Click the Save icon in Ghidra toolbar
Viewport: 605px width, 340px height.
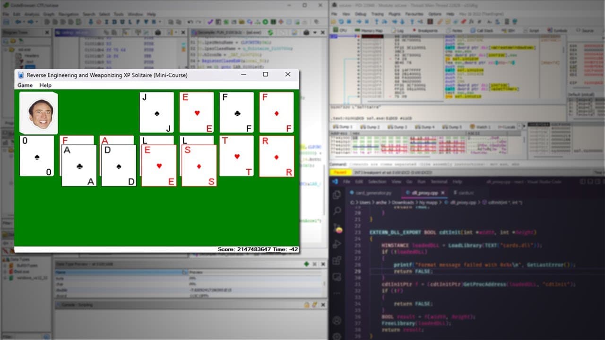(x=7, y=22)
